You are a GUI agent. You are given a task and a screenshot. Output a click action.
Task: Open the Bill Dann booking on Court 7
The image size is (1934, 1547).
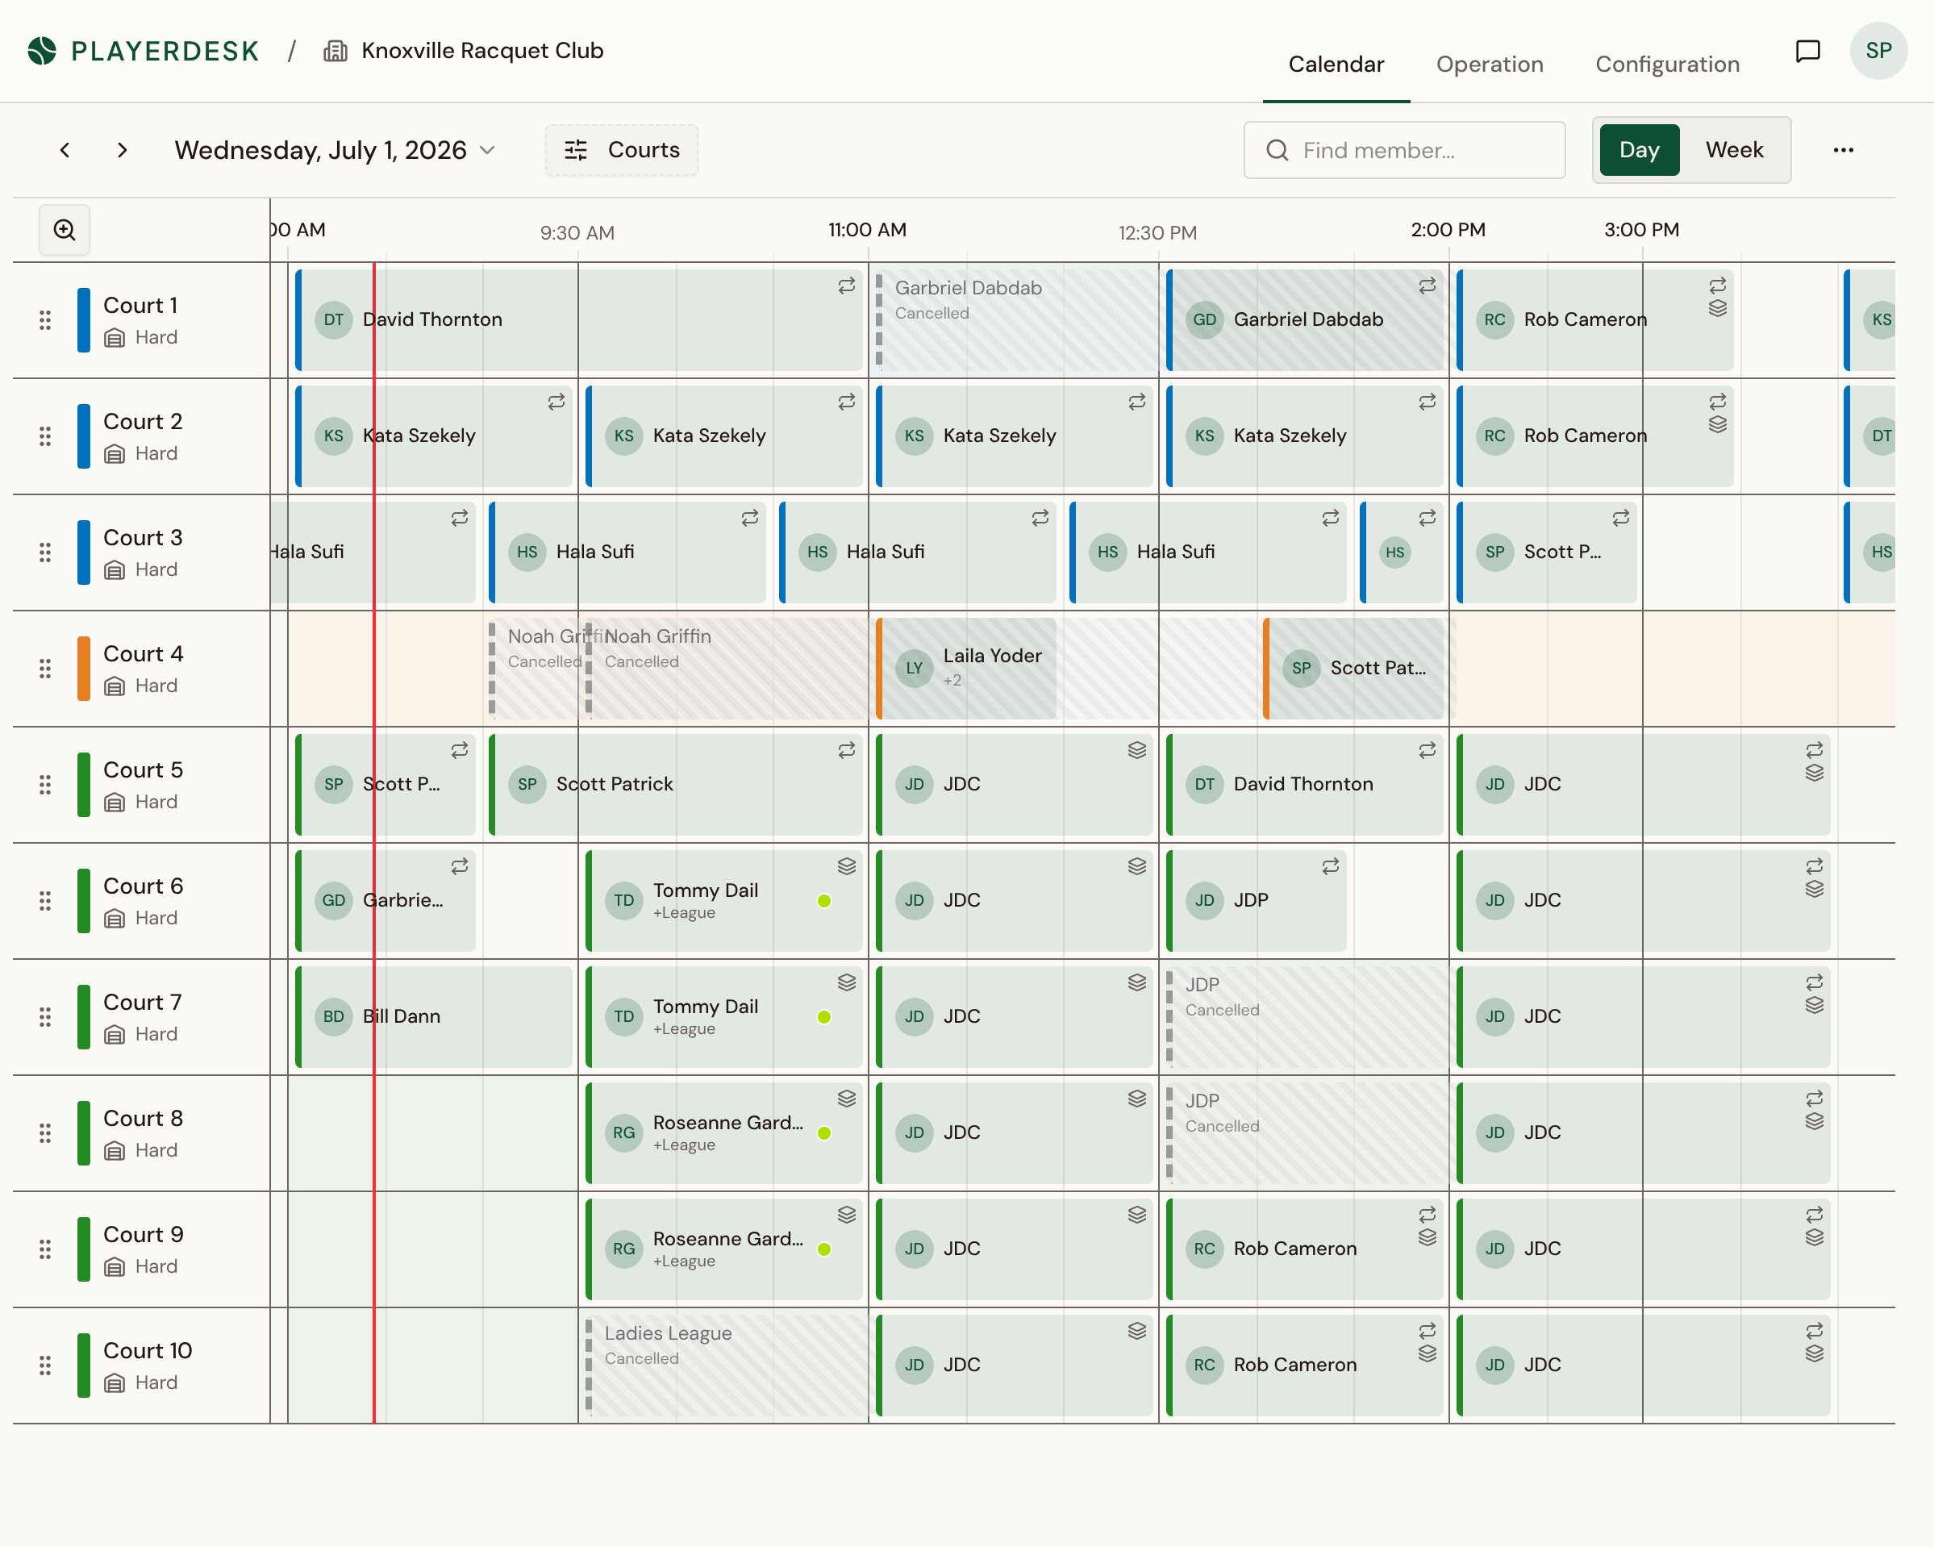[x=433, y=1016]
